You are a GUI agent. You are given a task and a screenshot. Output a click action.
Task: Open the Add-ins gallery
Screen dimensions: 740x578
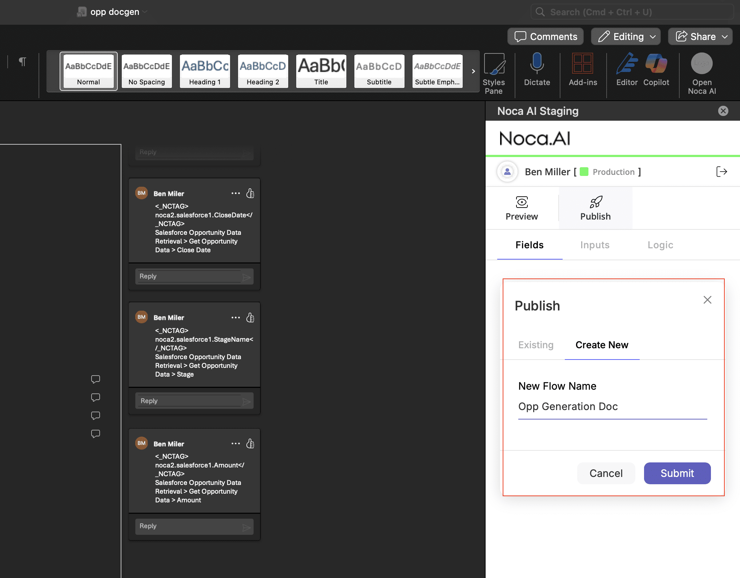[x=583, y=70]
